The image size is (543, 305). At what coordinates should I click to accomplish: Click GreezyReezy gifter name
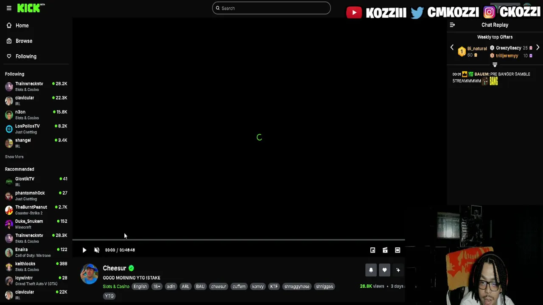(508, 48)
